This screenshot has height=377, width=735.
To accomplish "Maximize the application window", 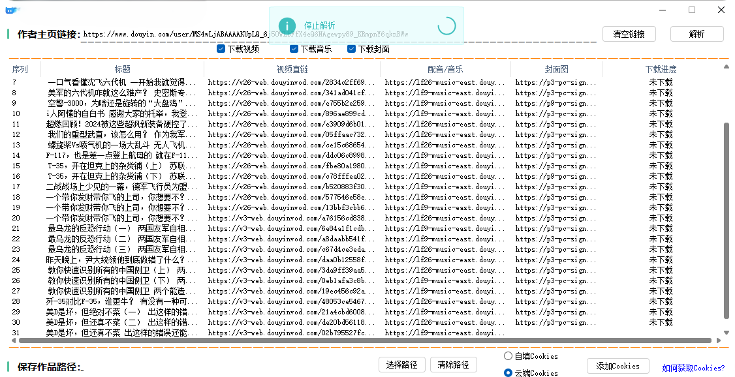I will 692,10.
